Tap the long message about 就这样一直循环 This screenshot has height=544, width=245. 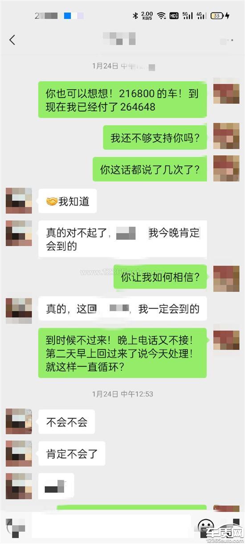(122, 353)
